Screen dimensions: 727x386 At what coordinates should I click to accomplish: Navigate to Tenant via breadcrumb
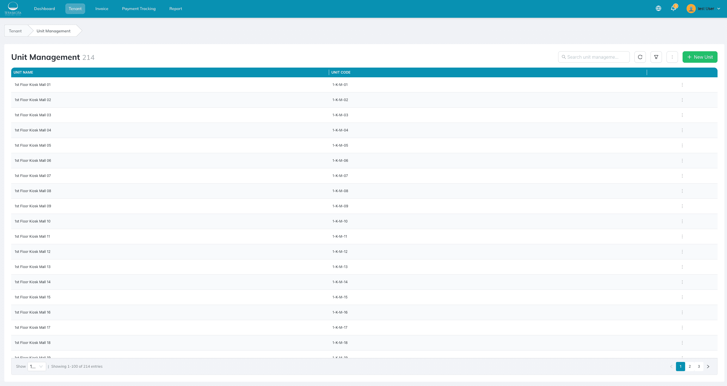[15, 31]
